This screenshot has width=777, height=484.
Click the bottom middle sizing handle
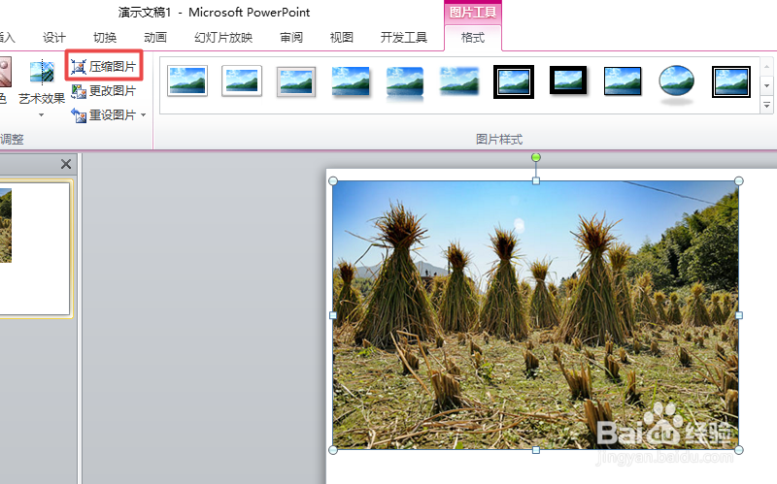click(x=536, y=450)
